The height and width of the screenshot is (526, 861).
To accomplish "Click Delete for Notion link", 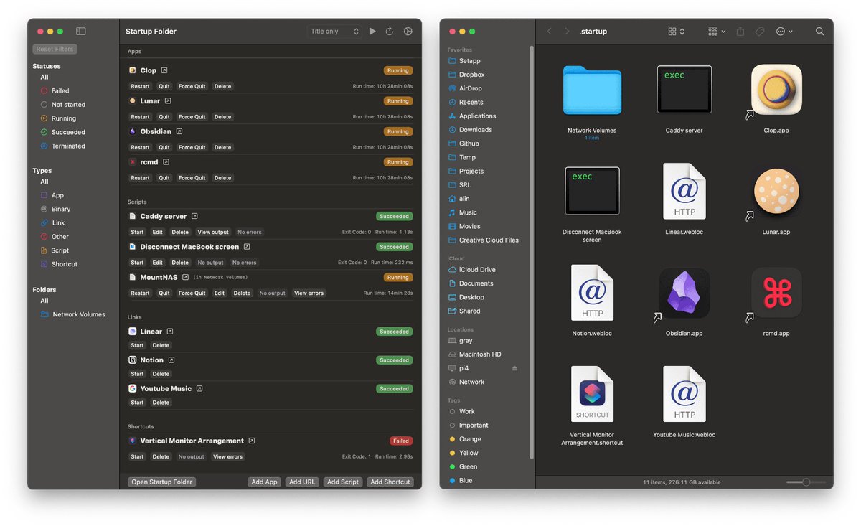I will tap(161, 374).
